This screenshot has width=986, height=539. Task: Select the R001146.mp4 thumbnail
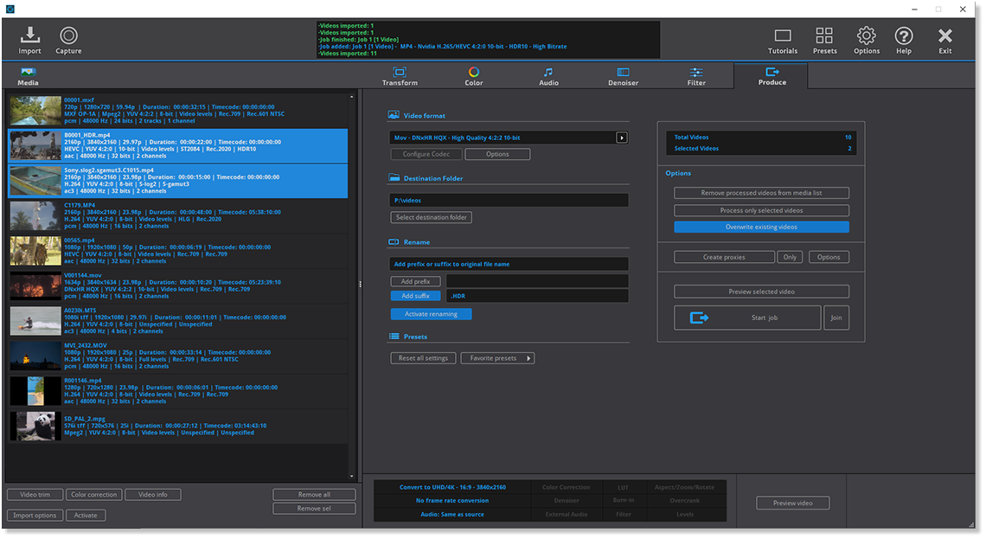coord(35,392)
